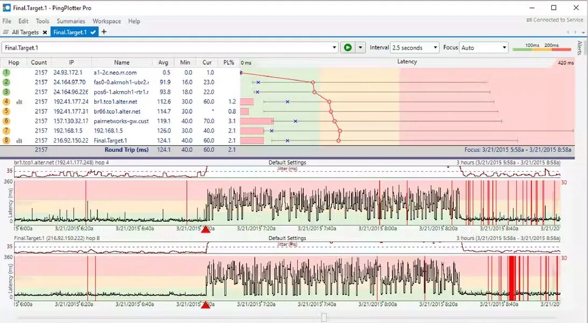Screen dimensions: 588x323
Task: Open the Help menu
Action: pos(134,22)
